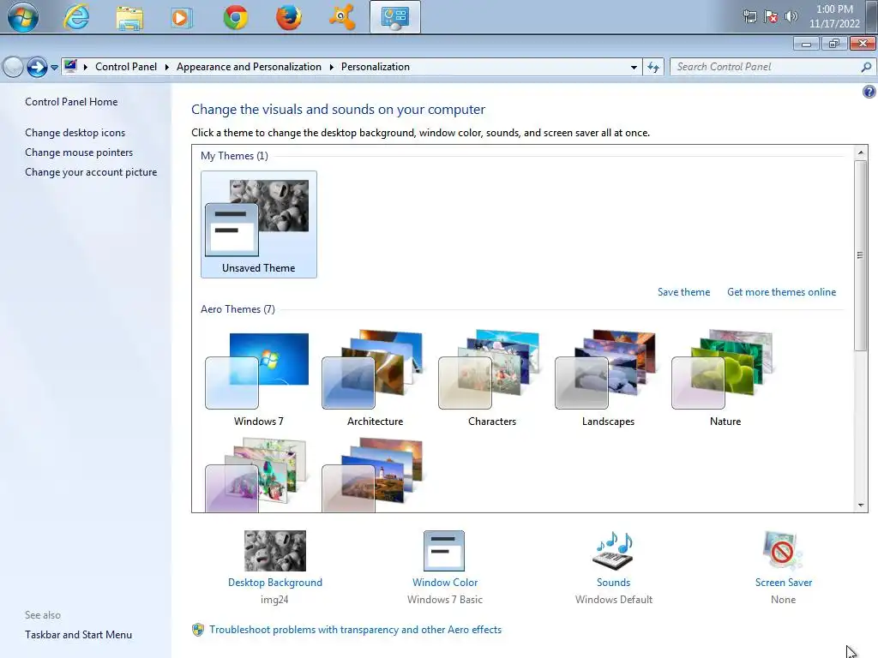878x658 pixels.
Task: Click Appearance and Personalization breadcrumb
Action: point(250,67)
